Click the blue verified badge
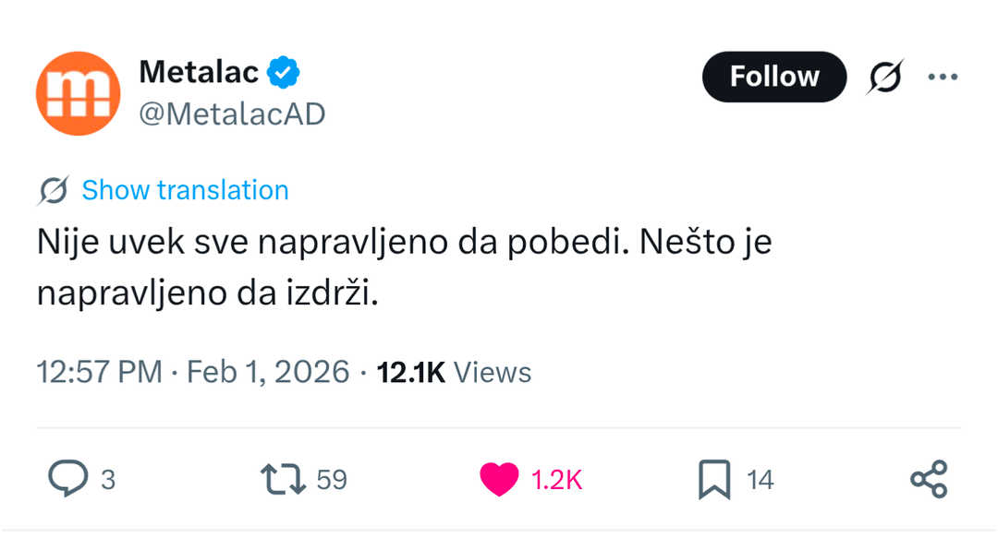Screen dimensions: 998x538 click(284, 71)
